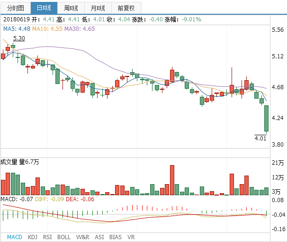Open the 月K线 monthly chart tab
287x242 pixels.
click(x=98, y=8)
